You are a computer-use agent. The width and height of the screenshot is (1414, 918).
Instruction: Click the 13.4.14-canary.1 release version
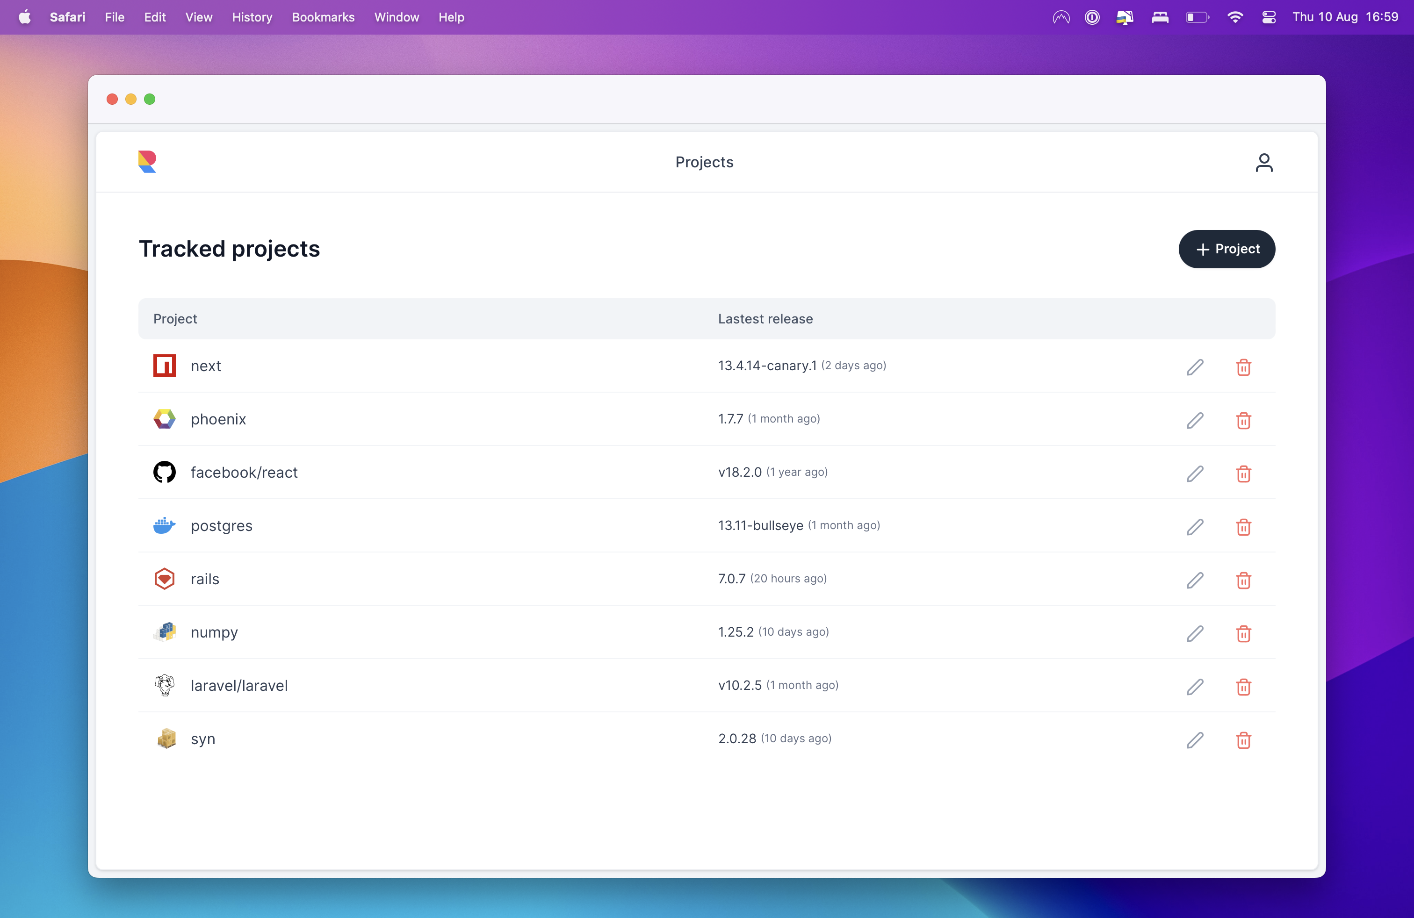pyautogui.click(x=767, y=366)
